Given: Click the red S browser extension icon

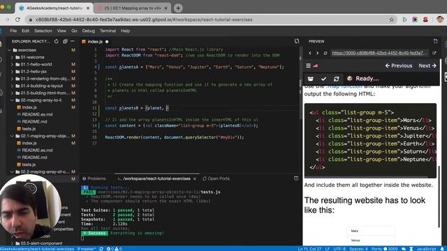Looking at the screenshot, I should [x=425, y=20].
